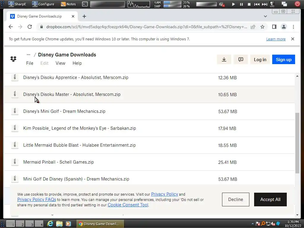Click the 25.41 MB size value
Image resolution: width=304 pixels, height=228 pixels.
tap(227, 162)
